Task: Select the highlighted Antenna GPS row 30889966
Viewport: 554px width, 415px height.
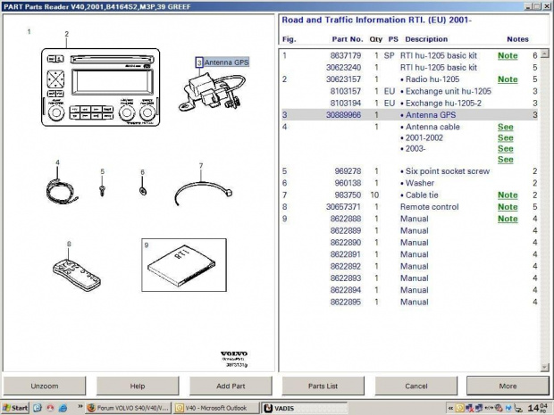Action: pos(410,115)
